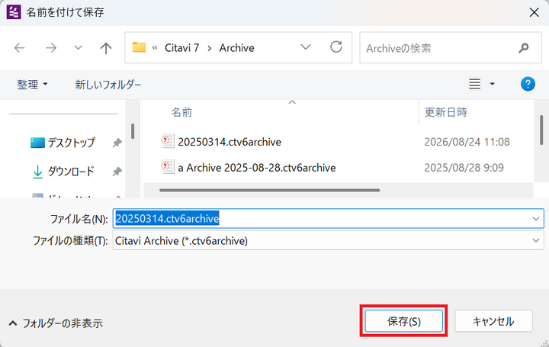Click the file list vertical scrollbar
Screen dimensions: 549x347
541,130
